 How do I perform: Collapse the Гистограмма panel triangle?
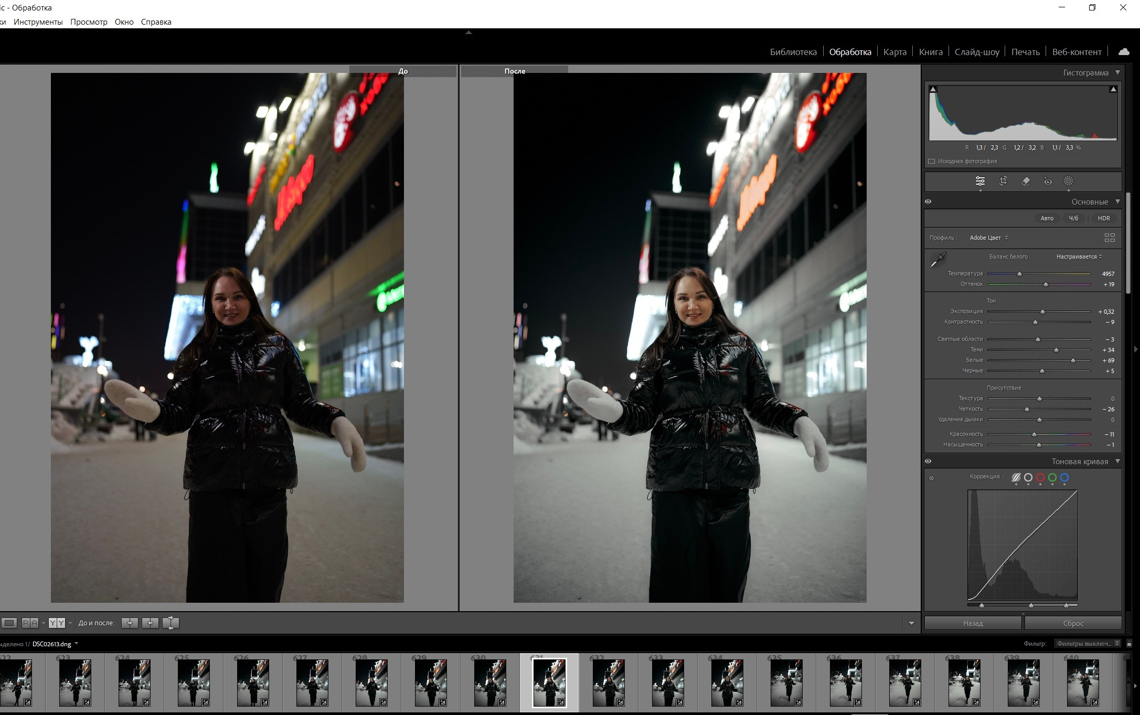tap(1117, 72)
